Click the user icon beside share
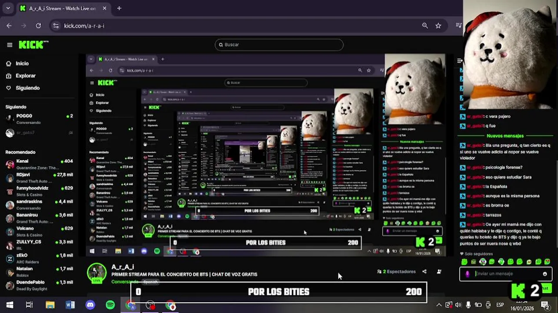 (x=439, y=272)
